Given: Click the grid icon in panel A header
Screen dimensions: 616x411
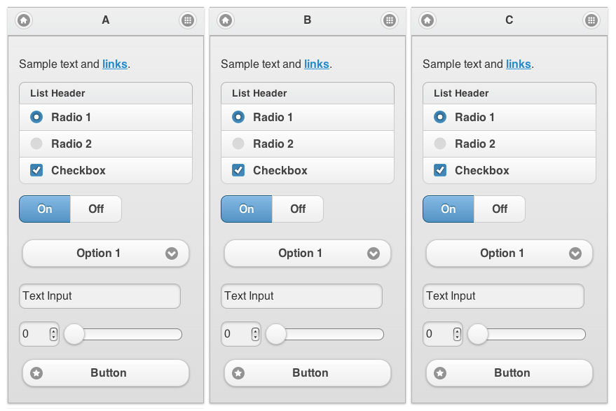Looking at the screenshot, I should (188, 20).
